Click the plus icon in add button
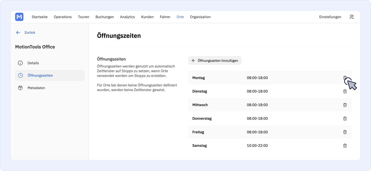Viewport: 371px width, 171px height. coord(193,61)
